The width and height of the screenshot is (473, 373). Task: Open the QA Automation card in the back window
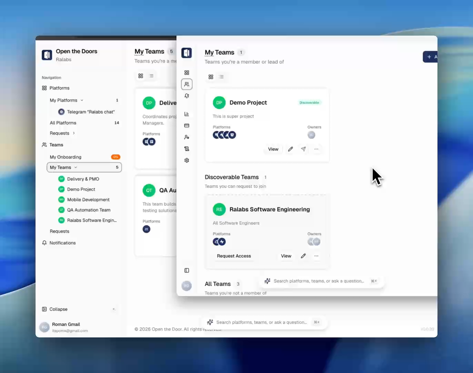coord(156,216)
